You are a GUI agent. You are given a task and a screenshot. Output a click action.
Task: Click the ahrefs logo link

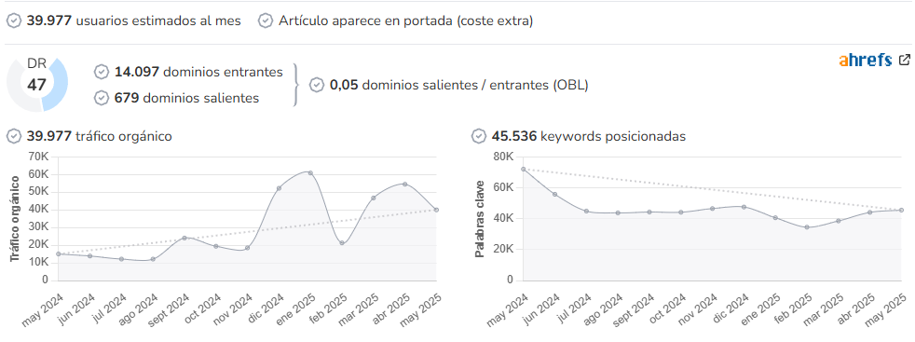tap(866, 61)
